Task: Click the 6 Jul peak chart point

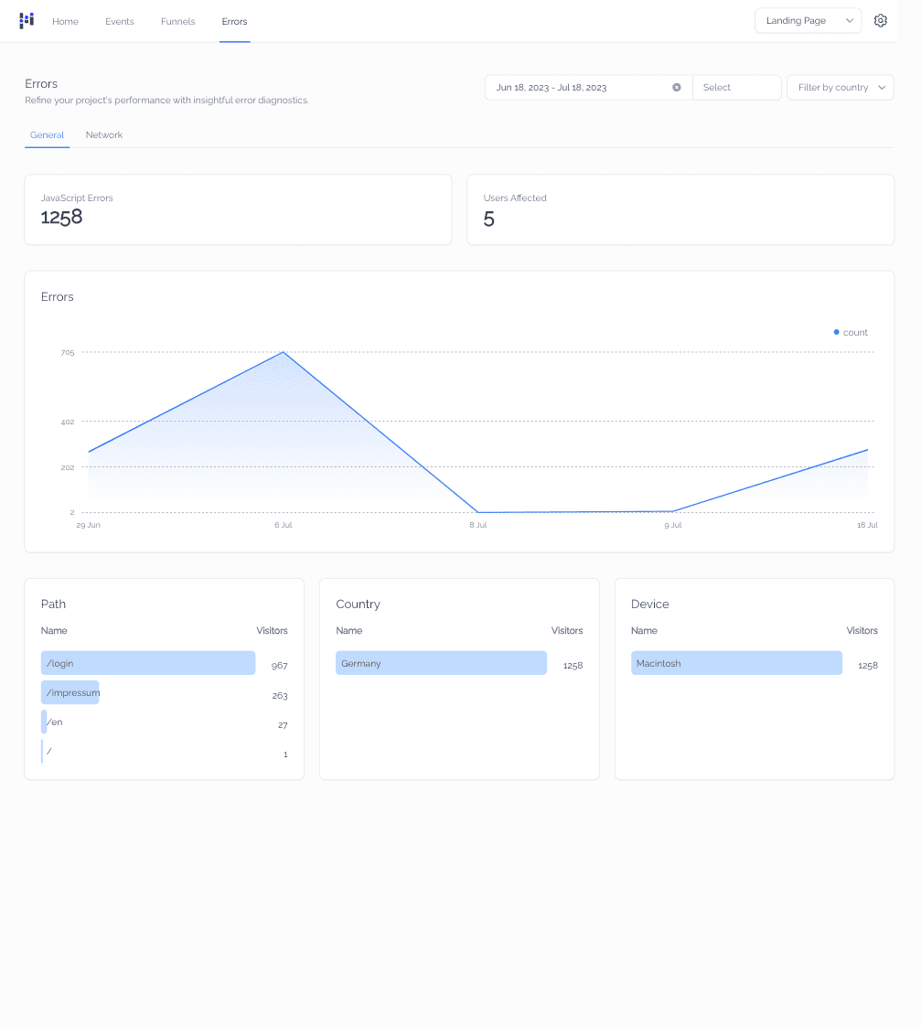Action: 283,352
